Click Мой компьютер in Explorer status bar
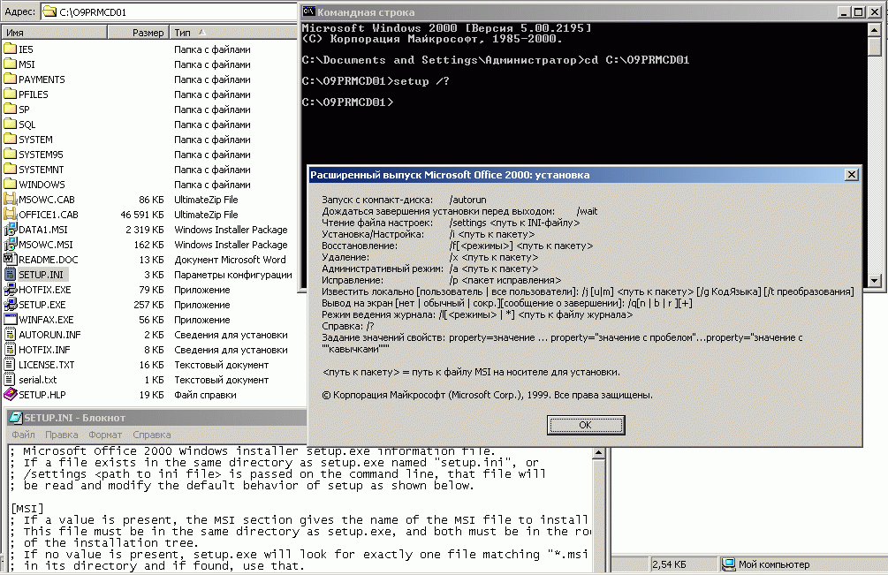Image resolution: width=888 pixels, height=575 pixels. pyautogui.click(x=767, y=564)
